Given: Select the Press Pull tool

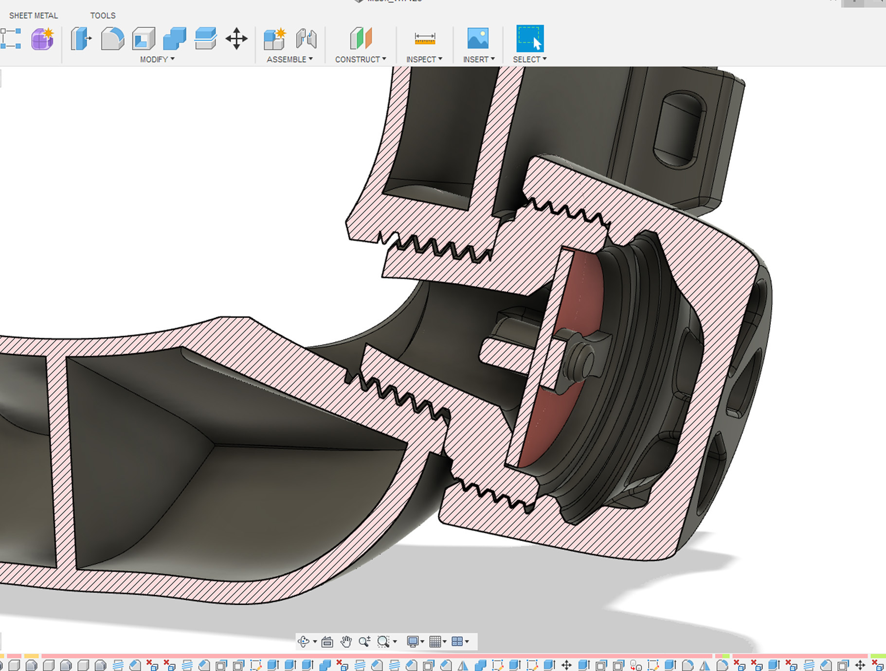Looking at the screenshot, I should click(81, 39).
